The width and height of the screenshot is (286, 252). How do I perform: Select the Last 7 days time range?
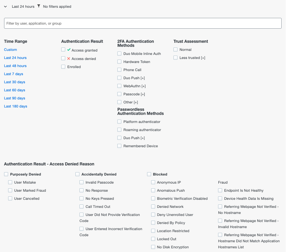(13, 74)
